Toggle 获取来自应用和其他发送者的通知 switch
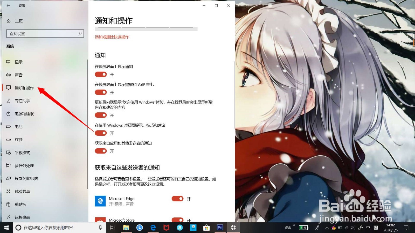This screenshot has height=233, width=415. [101, 151]
